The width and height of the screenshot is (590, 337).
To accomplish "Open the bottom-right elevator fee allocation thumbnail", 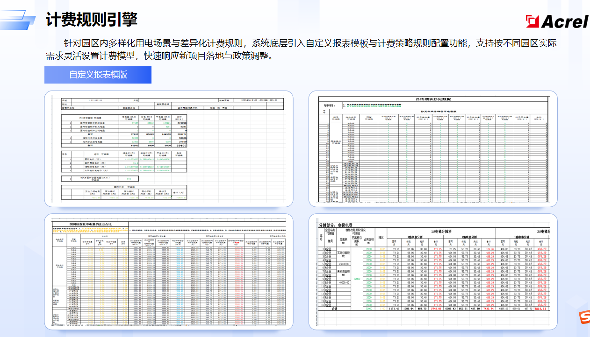I will (x=432, y=272).
